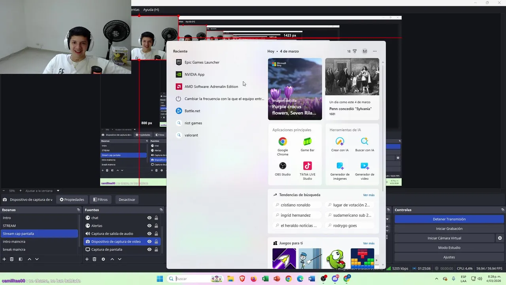Open the Penn concedió Sylvania card
The height and width of the screenshot is (285, 506).
(352, 89)
